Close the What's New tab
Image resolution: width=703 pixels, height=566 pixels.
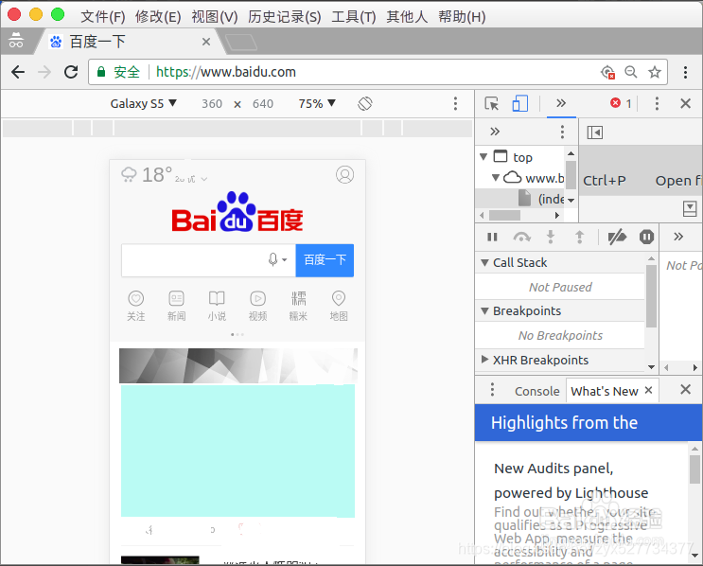(648, 390)
